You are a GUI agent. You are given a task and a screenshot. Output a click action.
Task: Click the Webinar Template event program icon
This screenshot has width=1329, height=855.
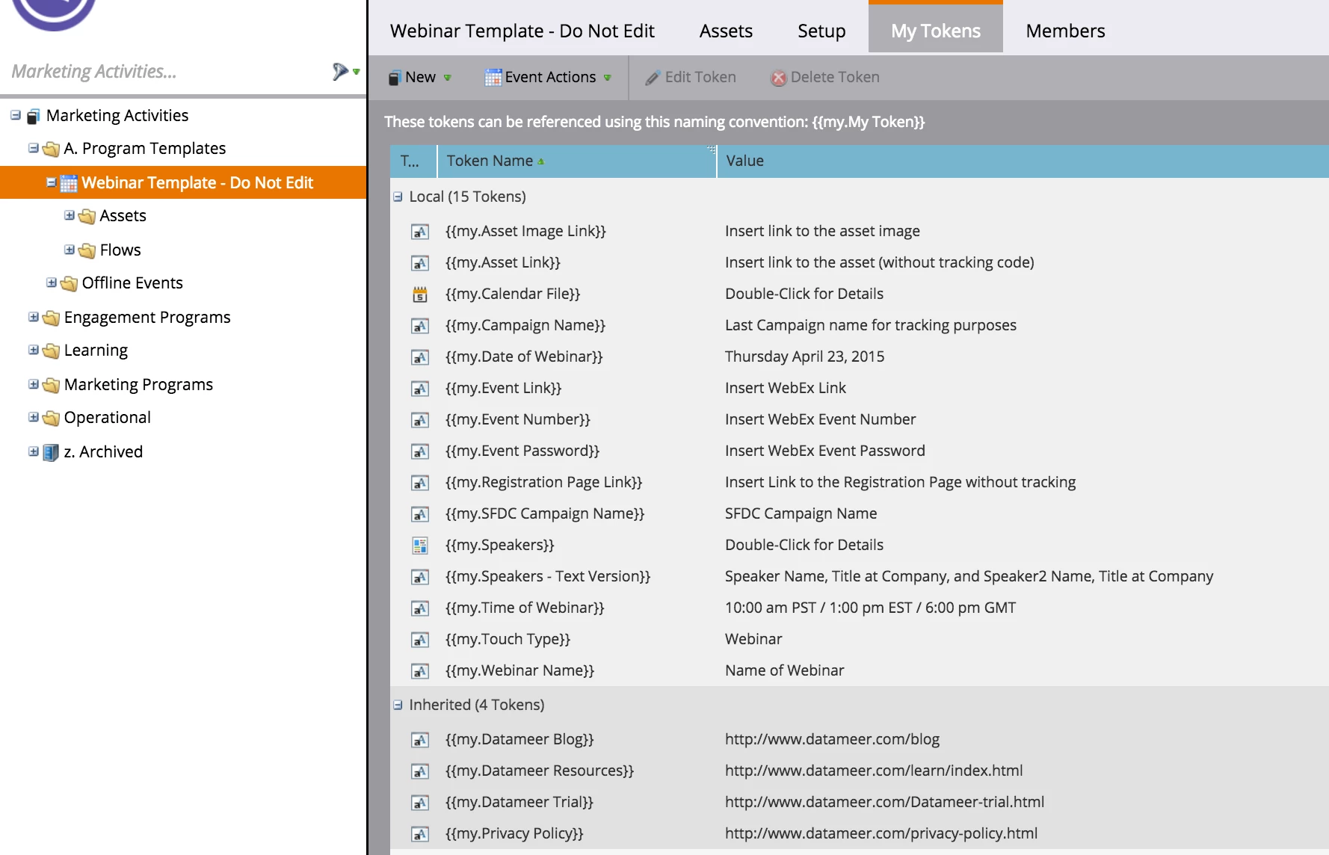(69, 183)
